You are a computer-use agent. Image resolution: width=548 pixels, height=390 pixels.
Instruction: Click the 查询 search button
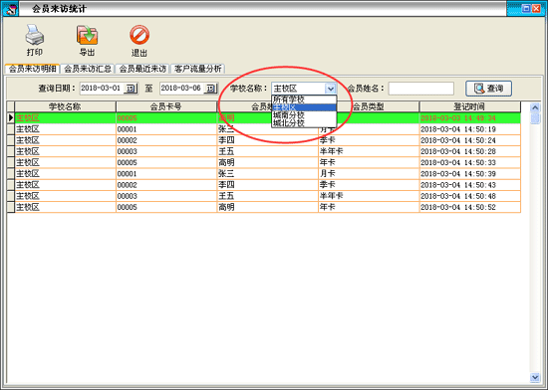point(488,89)
